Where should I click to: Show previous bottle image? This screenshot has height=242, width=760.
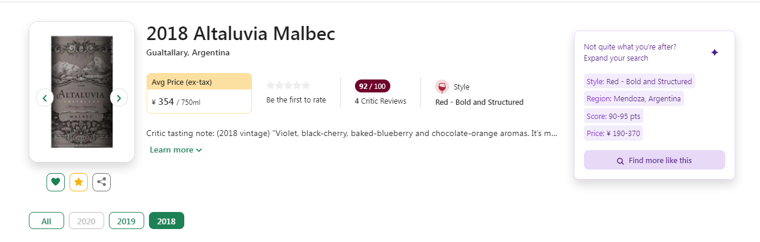pos(45,98)
